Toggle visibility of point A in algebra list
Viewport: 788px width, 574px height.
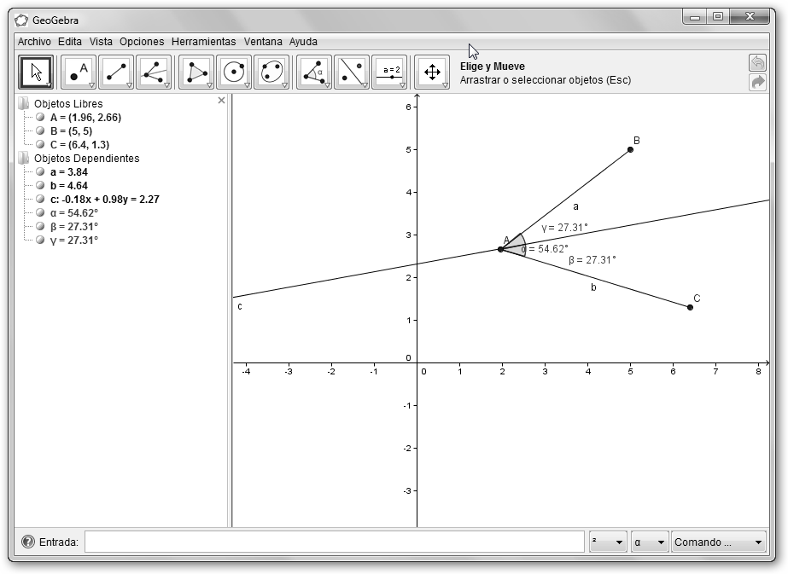(40, 118)
